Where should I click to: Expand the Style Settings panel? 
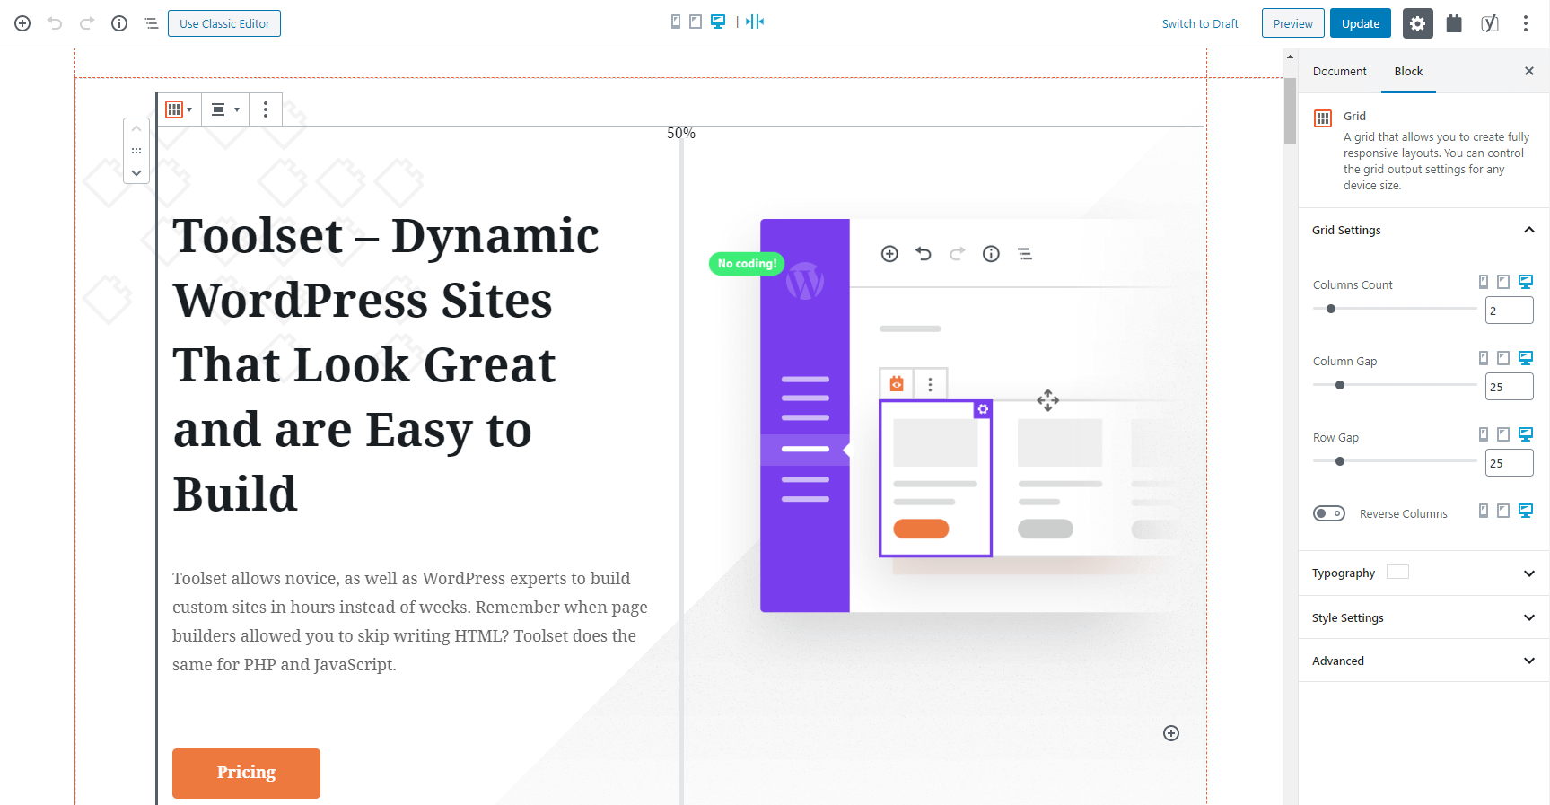[1423, 617]
